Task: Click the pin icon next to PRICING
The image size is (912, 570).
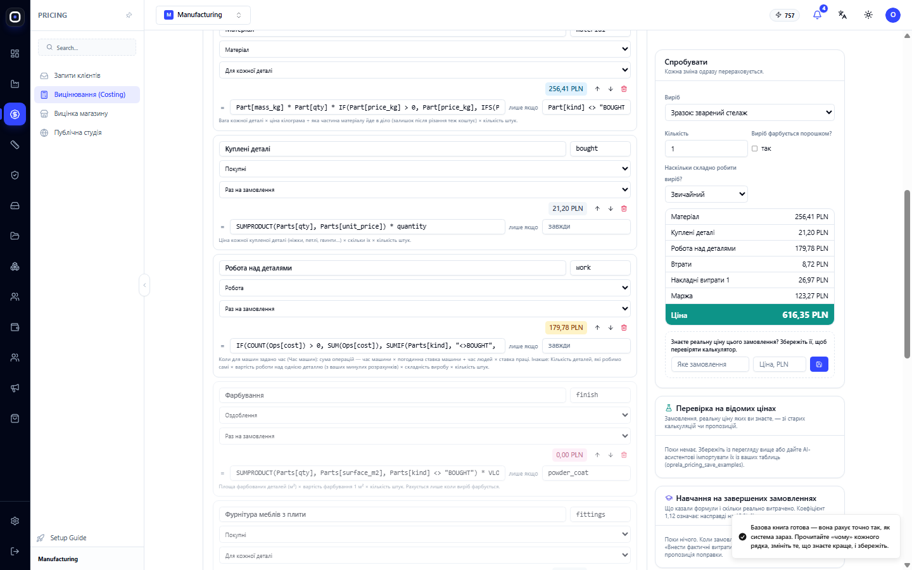Action: coord(129,15)
